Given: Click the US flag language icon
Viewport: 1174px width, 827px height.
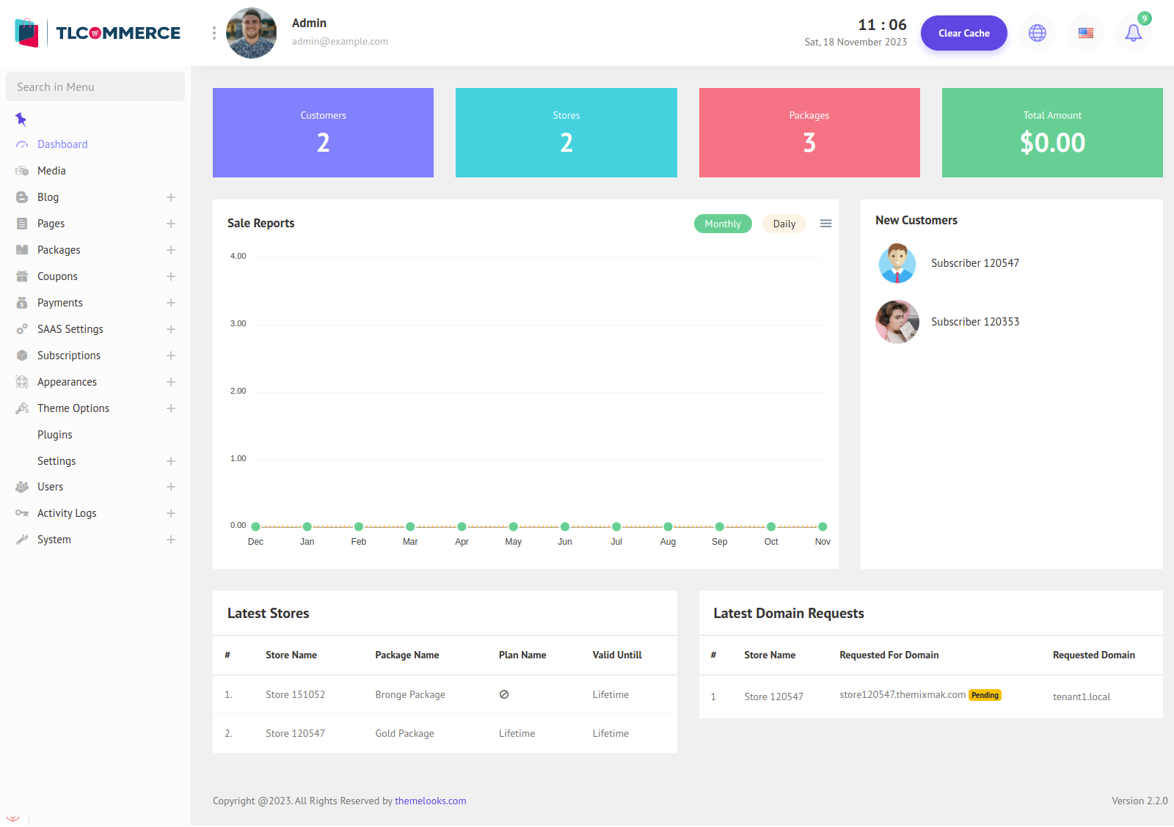Looking at the screenshot, I should pos(1085,33).
